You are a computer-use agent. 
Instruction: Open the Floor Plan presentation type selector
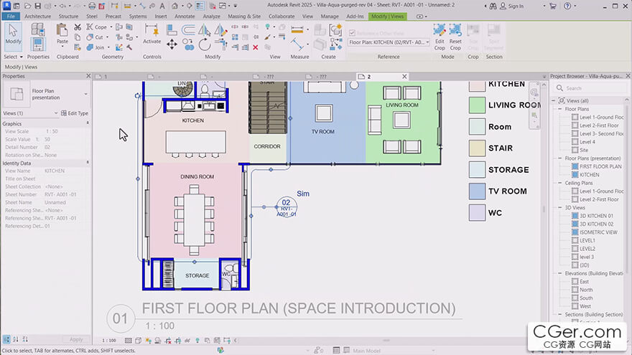pos(86,94)
